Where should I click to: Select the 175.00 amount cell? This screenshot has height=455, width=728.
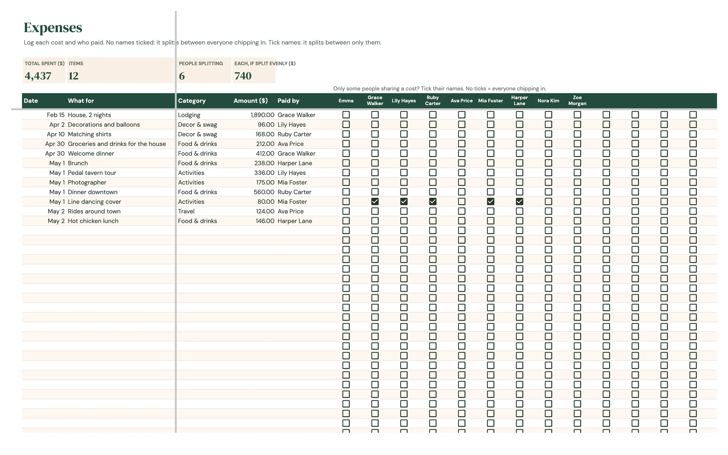click(x=254, y=182)
